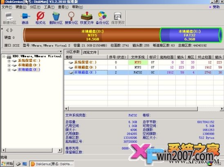This screenshot has width=224, height=167.
Task: Open the 硬盘(D) menu
Action: pyautogui.click(x=21, y=7)
